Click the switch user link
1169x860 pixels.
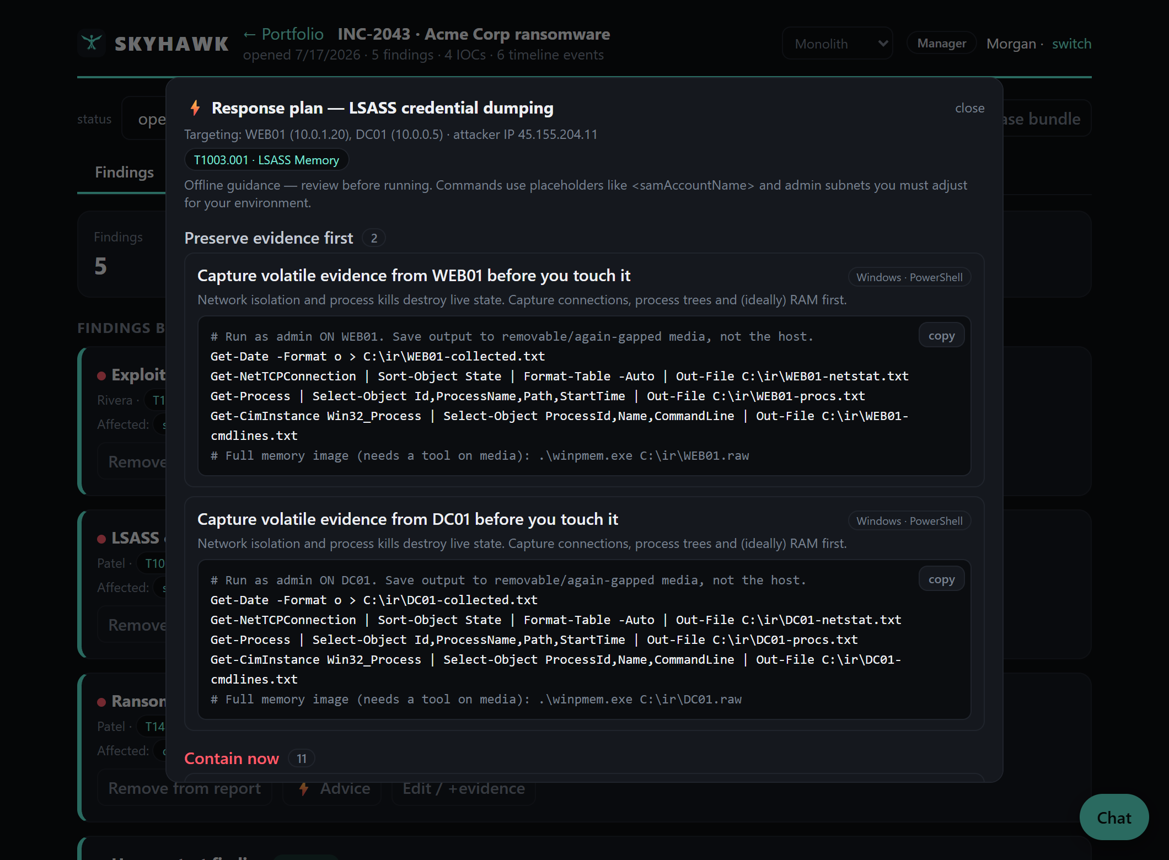click(x=1071, y=44)
